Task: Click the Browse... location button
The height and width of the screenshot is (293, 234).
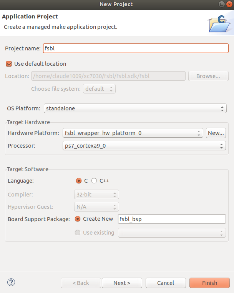Action: click(208, 76)
